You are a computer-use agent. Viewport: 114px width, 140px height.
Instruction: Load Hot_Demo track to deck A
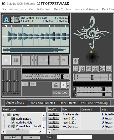coord(51,126)
